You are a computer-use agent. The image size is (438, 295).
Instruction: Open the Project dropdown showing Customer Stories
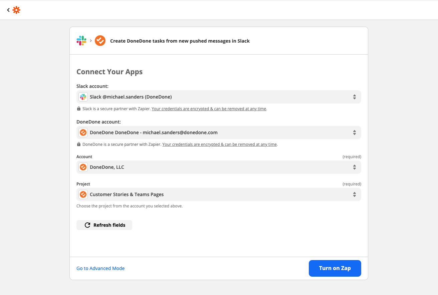[219, 194]
